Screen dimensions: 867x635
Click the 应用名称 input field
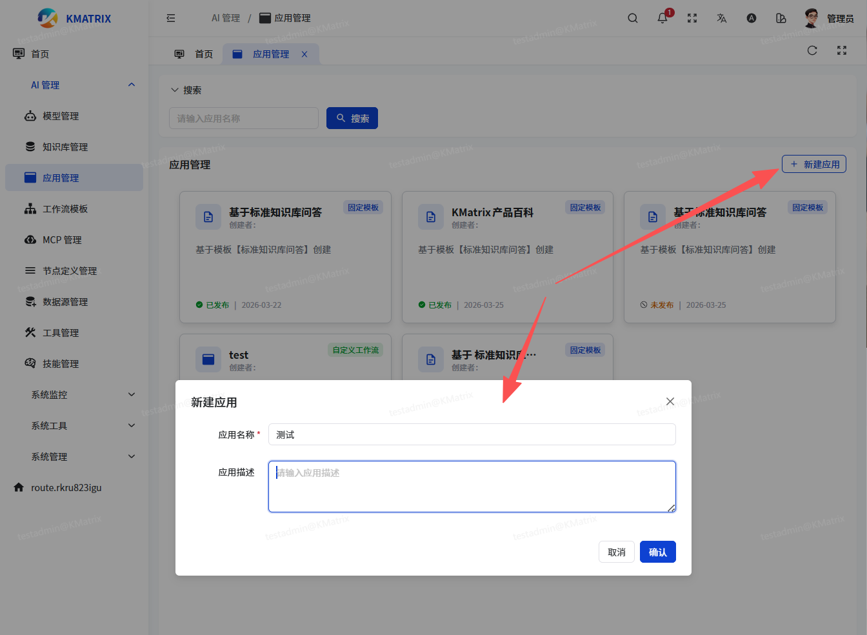pos(472,434)
